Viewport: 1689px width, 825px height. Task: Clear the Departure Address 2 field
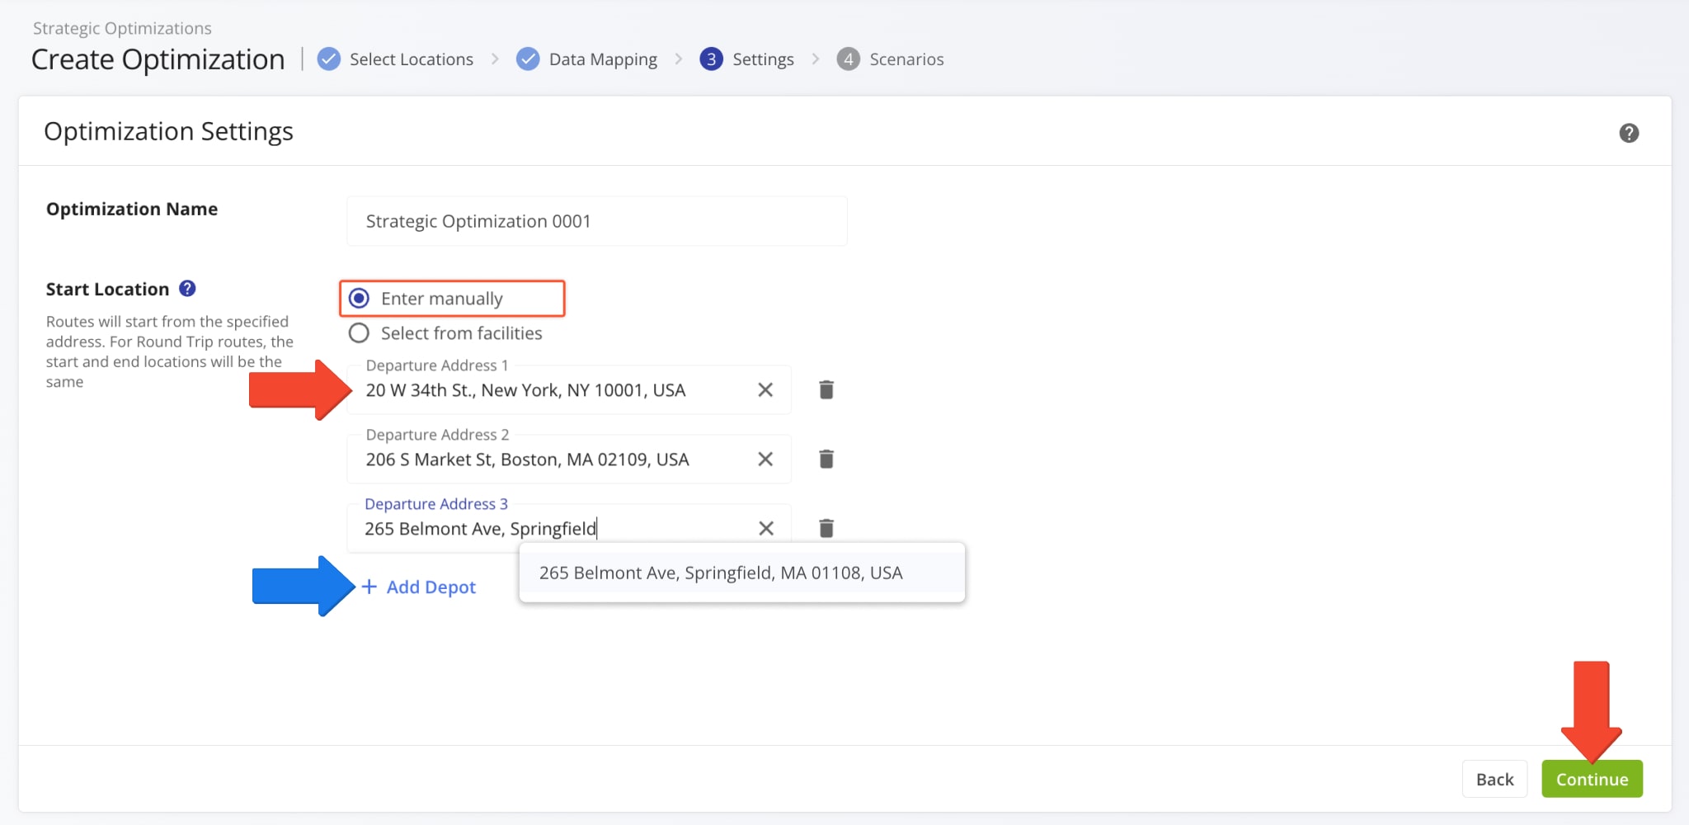click(x=765, y=459)
